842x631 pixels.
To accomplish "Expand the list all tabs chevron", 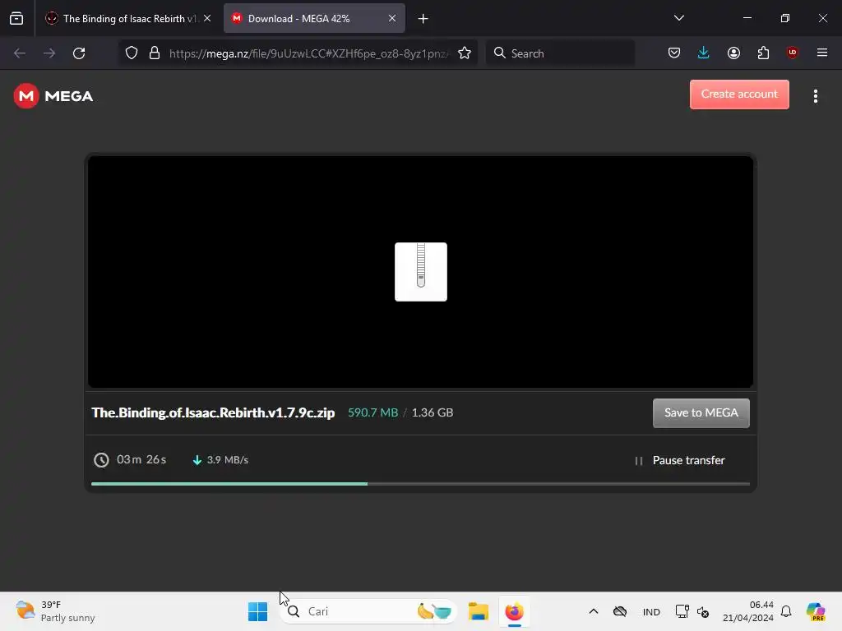I will (678, 18).
